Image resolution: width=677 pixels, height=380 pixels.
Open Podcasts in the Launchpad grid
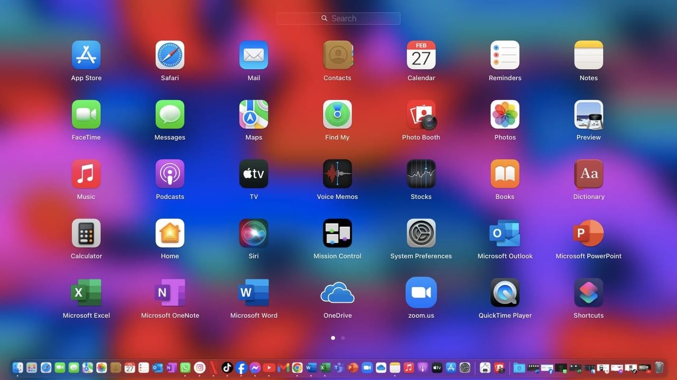click(x=170, y=174)
